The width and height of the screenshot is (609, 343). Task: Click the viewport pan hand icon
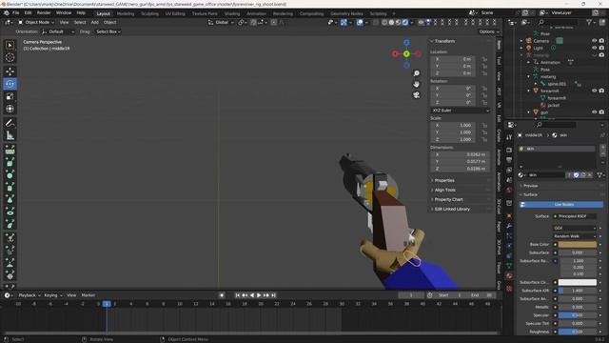(x=417, y=84)
